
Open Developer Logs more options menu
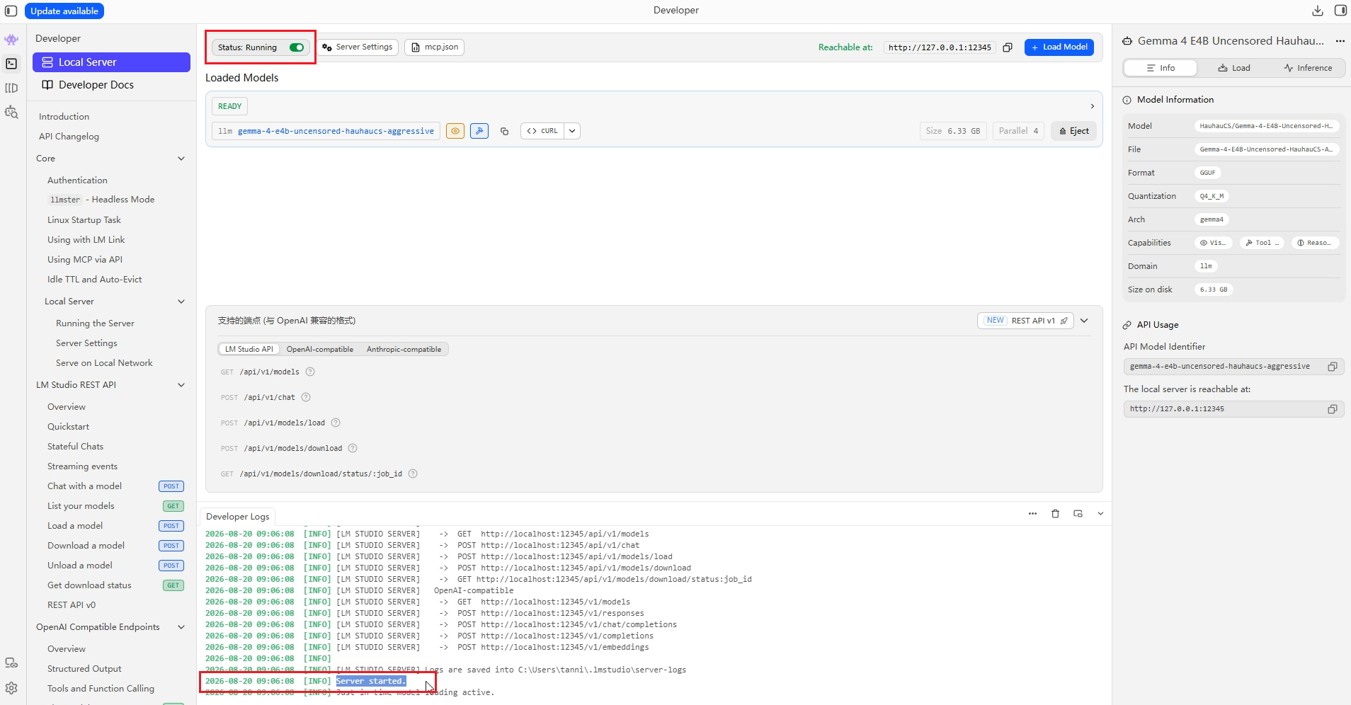(x=1032, y=514)
